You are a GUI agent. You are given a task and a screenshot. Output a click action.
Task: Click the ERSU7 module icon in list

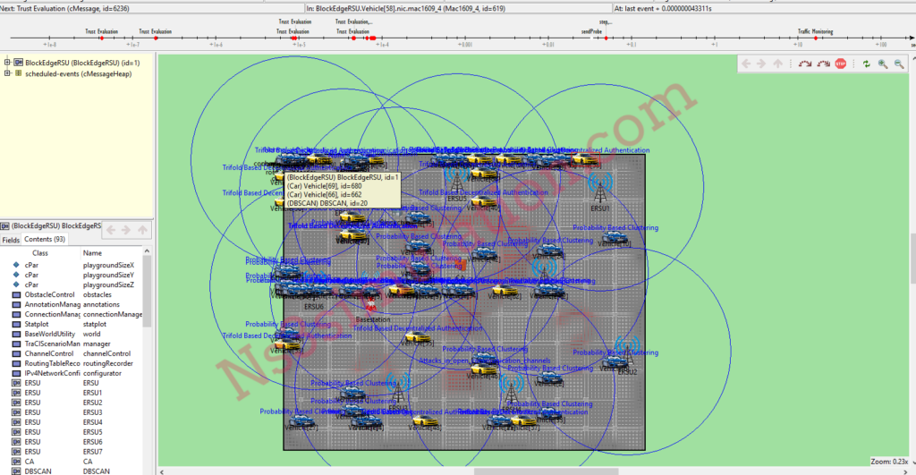coord(16,452)
